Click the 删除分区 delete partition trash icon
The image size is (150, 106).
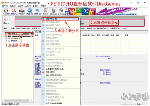53,11
